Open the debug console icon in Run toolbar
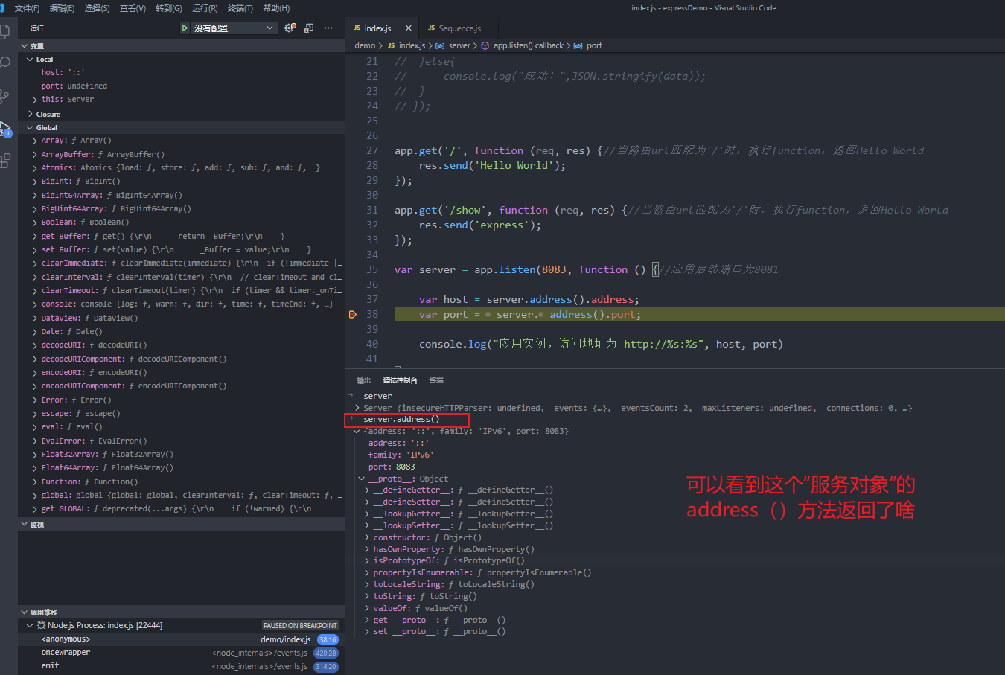This screenshot has height=675, width=1005. [309, 28]
